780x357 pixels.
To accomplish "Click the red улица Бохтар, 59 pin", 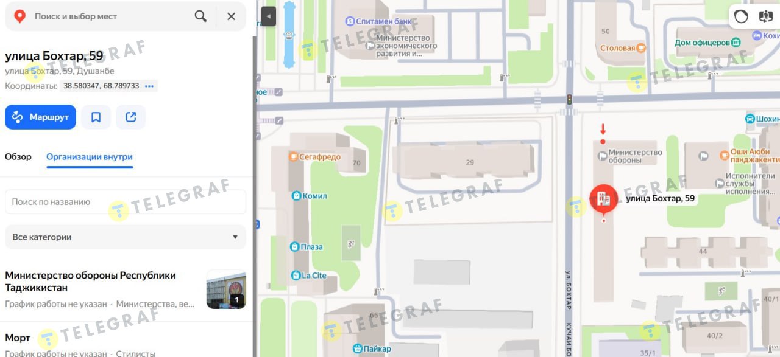I will click(x=604, y=199).
